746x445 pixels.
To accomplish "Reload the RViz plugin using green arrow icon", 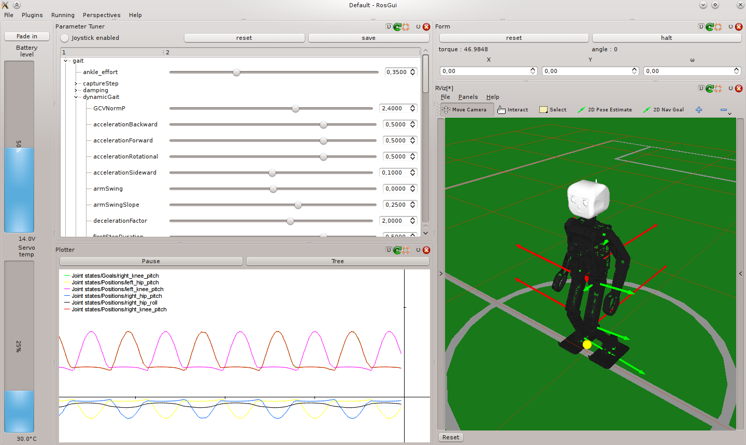I will (x=709, y=89).
